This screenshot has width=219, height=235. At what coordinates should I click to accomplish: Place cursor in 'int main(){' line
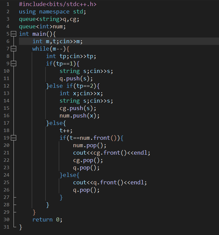(38, 34)
